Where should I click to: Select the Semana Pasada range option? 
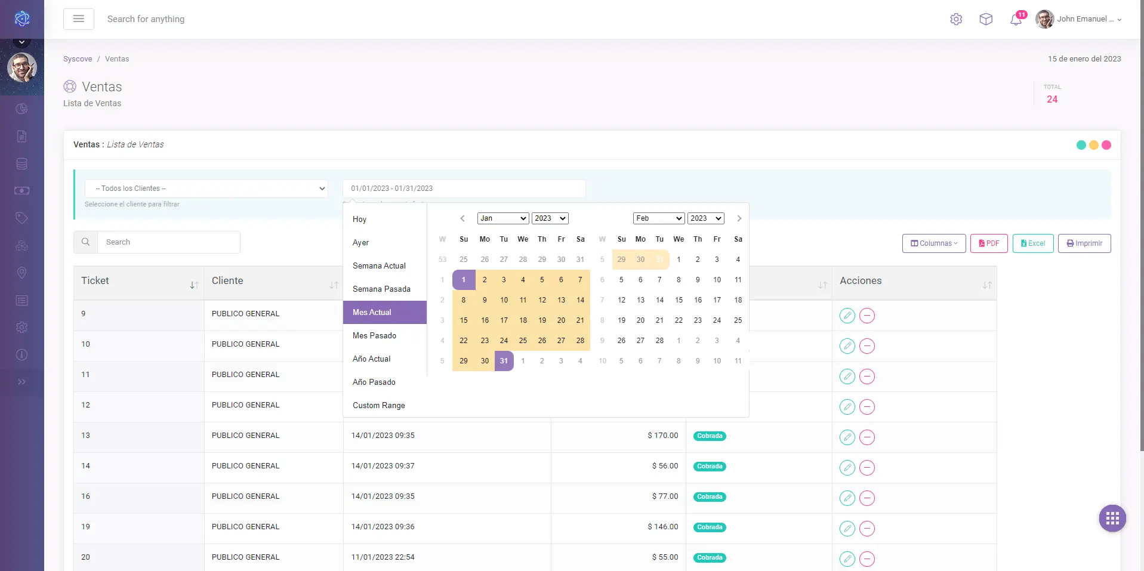tap(381, 289)
